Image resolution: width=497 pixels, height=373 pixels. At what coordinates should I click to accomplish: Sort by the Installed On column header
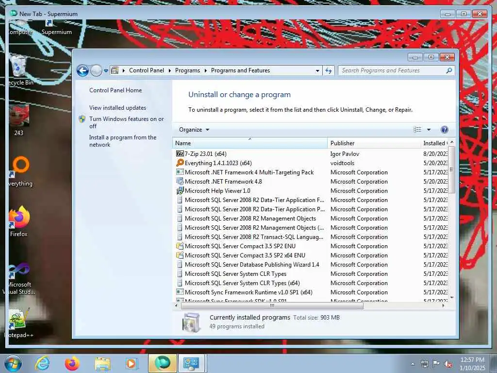click(x=435, y=143)
